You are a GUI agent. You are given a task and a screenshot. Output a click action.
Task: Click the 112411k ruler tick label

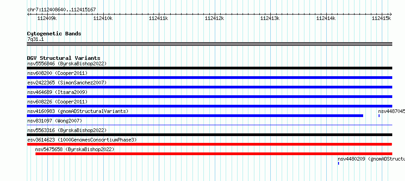coord(158,18)
